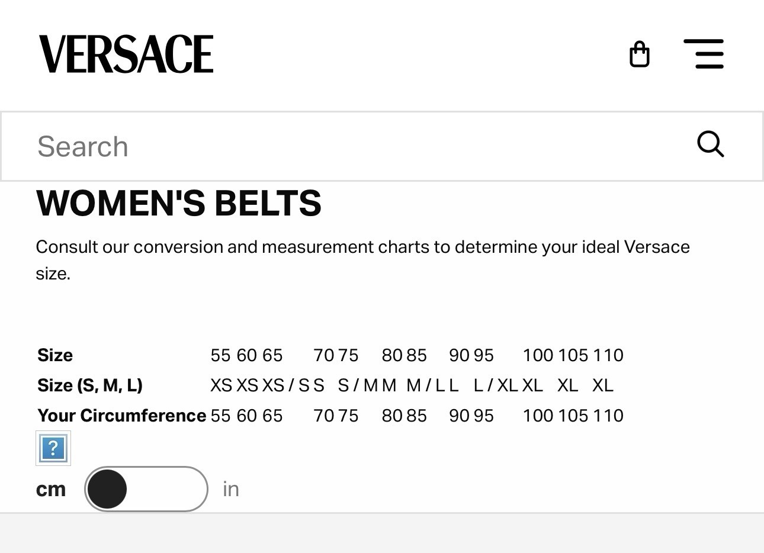Click the "Size (S, M, L)" row label
The height and width of the screenshot is (553, 764).
[x=90, y=385]
